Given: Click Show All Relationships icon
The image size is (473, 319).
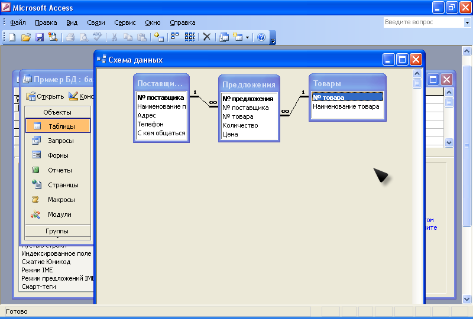Looking at the screenshot, I should (189, 37).
